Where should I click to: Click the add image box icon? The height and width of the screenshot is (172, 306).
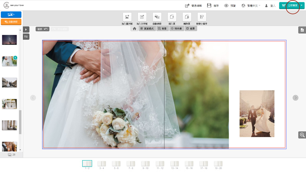[127, 17]
